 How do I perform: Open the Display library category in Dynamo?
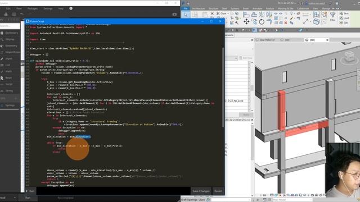click(x=10, y=39)
